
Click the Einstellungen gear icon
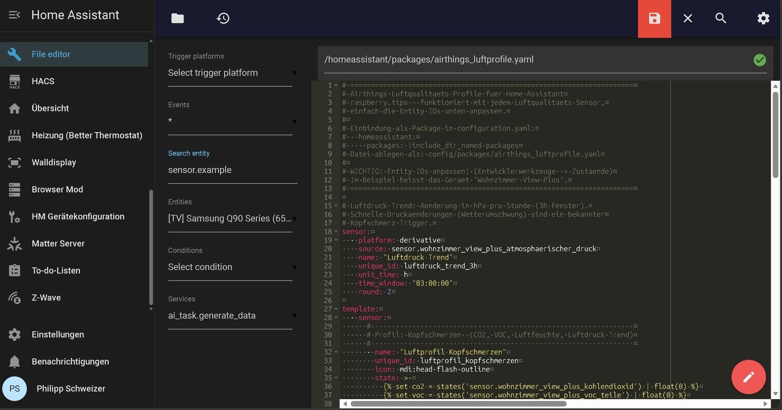15,334
